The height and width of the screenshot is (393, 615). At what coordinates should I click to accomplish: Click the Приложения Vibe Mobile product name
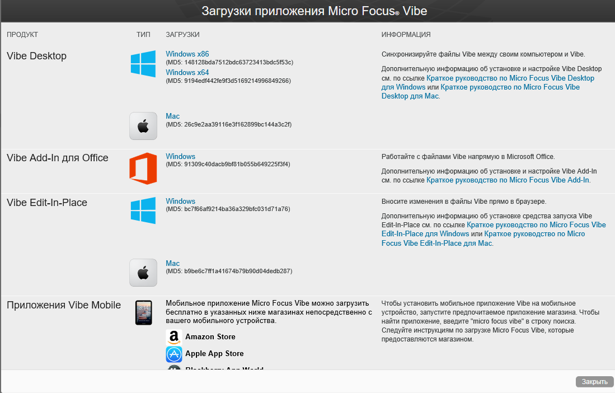pos(64,306)
